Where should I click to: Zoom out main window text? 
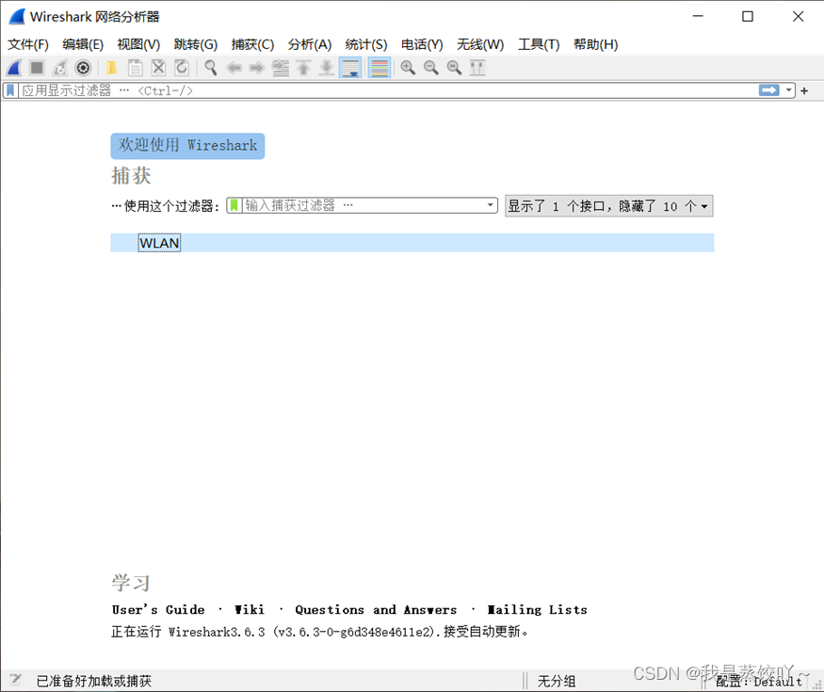point(431,68)
